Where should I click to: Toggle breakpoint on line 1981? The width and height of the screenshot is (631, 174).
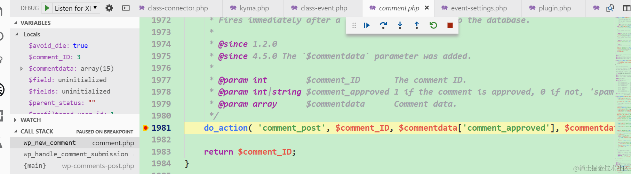pos(146,128)
